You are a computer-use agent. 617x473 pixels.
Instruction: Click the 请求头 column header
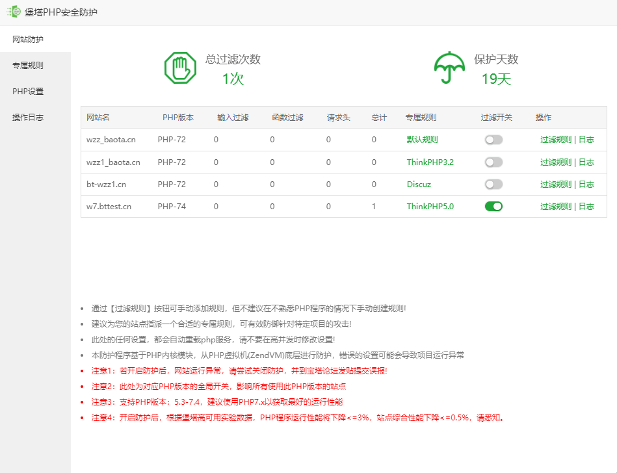338,117
